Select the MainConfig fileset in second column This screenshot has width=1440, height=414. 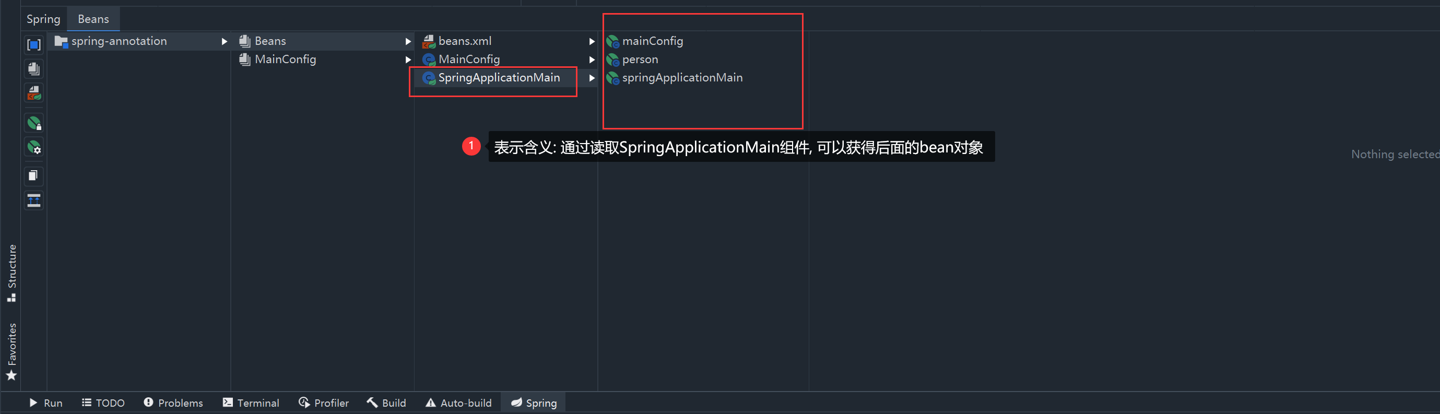click(323, 59)
